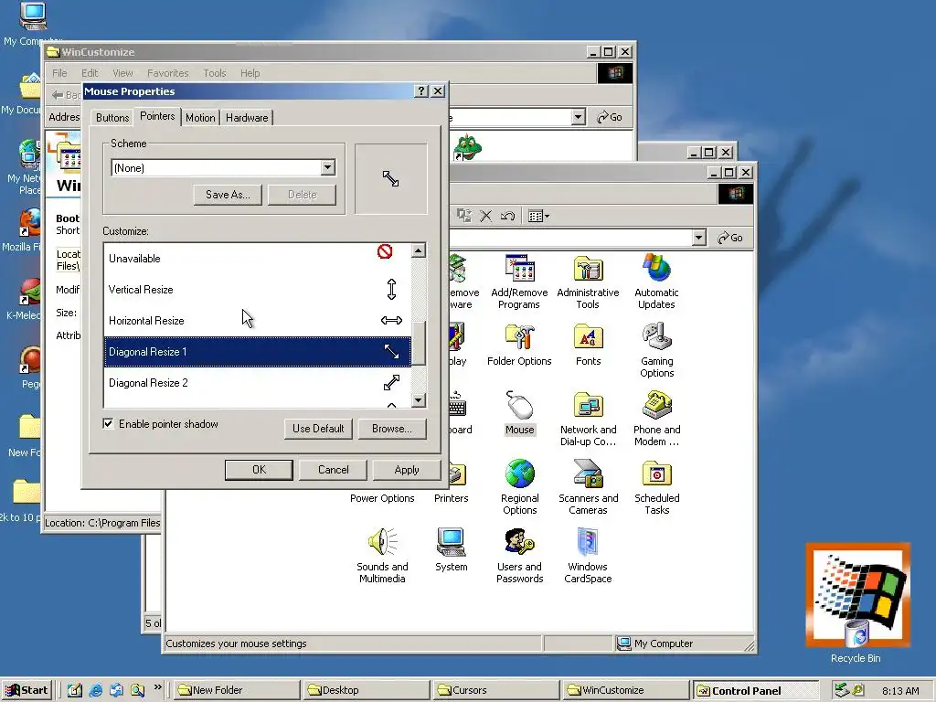Expand the Scheme dropdown list
Viewport: 936px width, 702px height.
pos(327,168)
